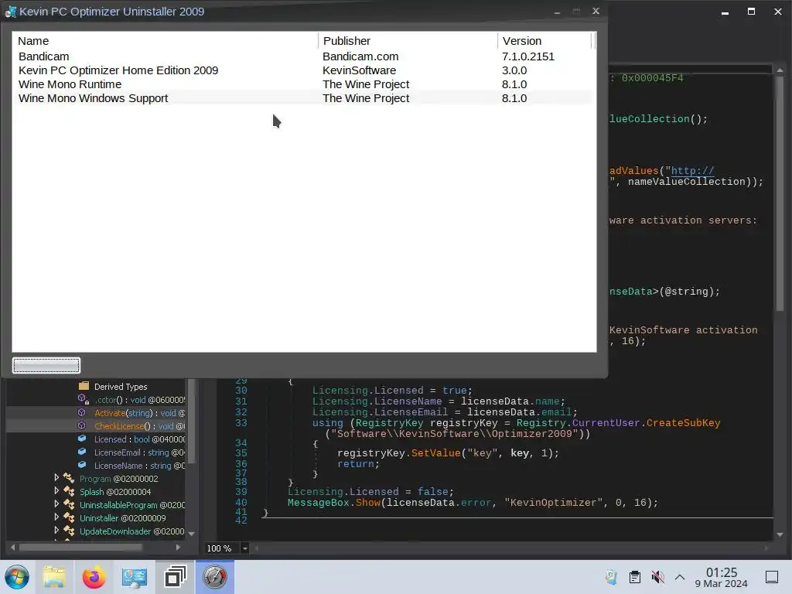The height and width of the screenshot is (594, 792).
Task: Expand the UpdateDownloader class node
Action: coord(56,530)
